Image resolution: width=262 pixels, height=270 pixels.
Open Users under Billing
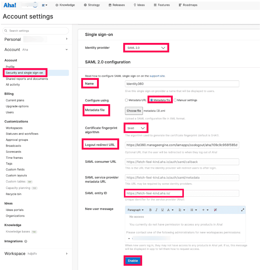(x=10, y=112)
